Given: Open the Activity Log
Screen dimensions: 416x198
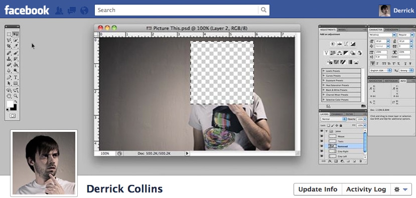Looking at the screenshot, I should click(366, 189).
